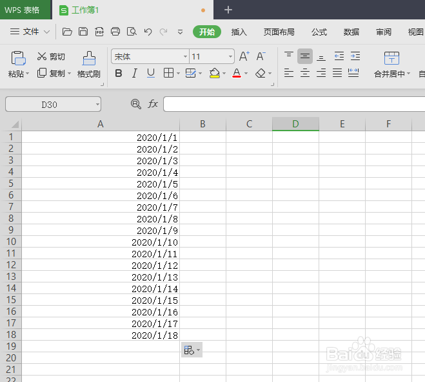Toggle vertical middle alignment
Viewport: 425px width, 382px height.
pos(305,56)
